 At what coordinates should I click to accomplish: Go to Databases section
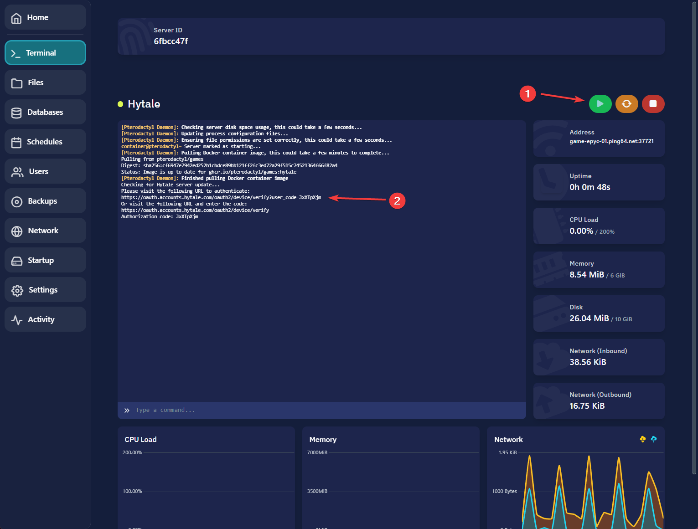coord(45,112)
